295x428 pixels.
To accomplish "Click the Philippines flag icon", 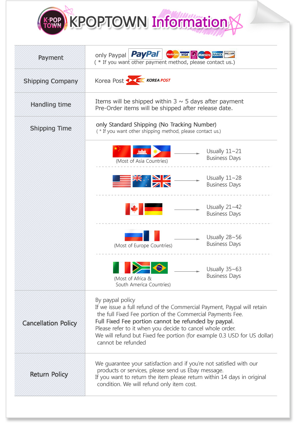I will [x=161, y=151].
